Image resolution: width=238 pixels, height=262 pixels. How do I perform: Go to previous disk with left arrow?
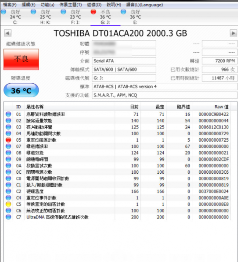(x=8, y=33)
